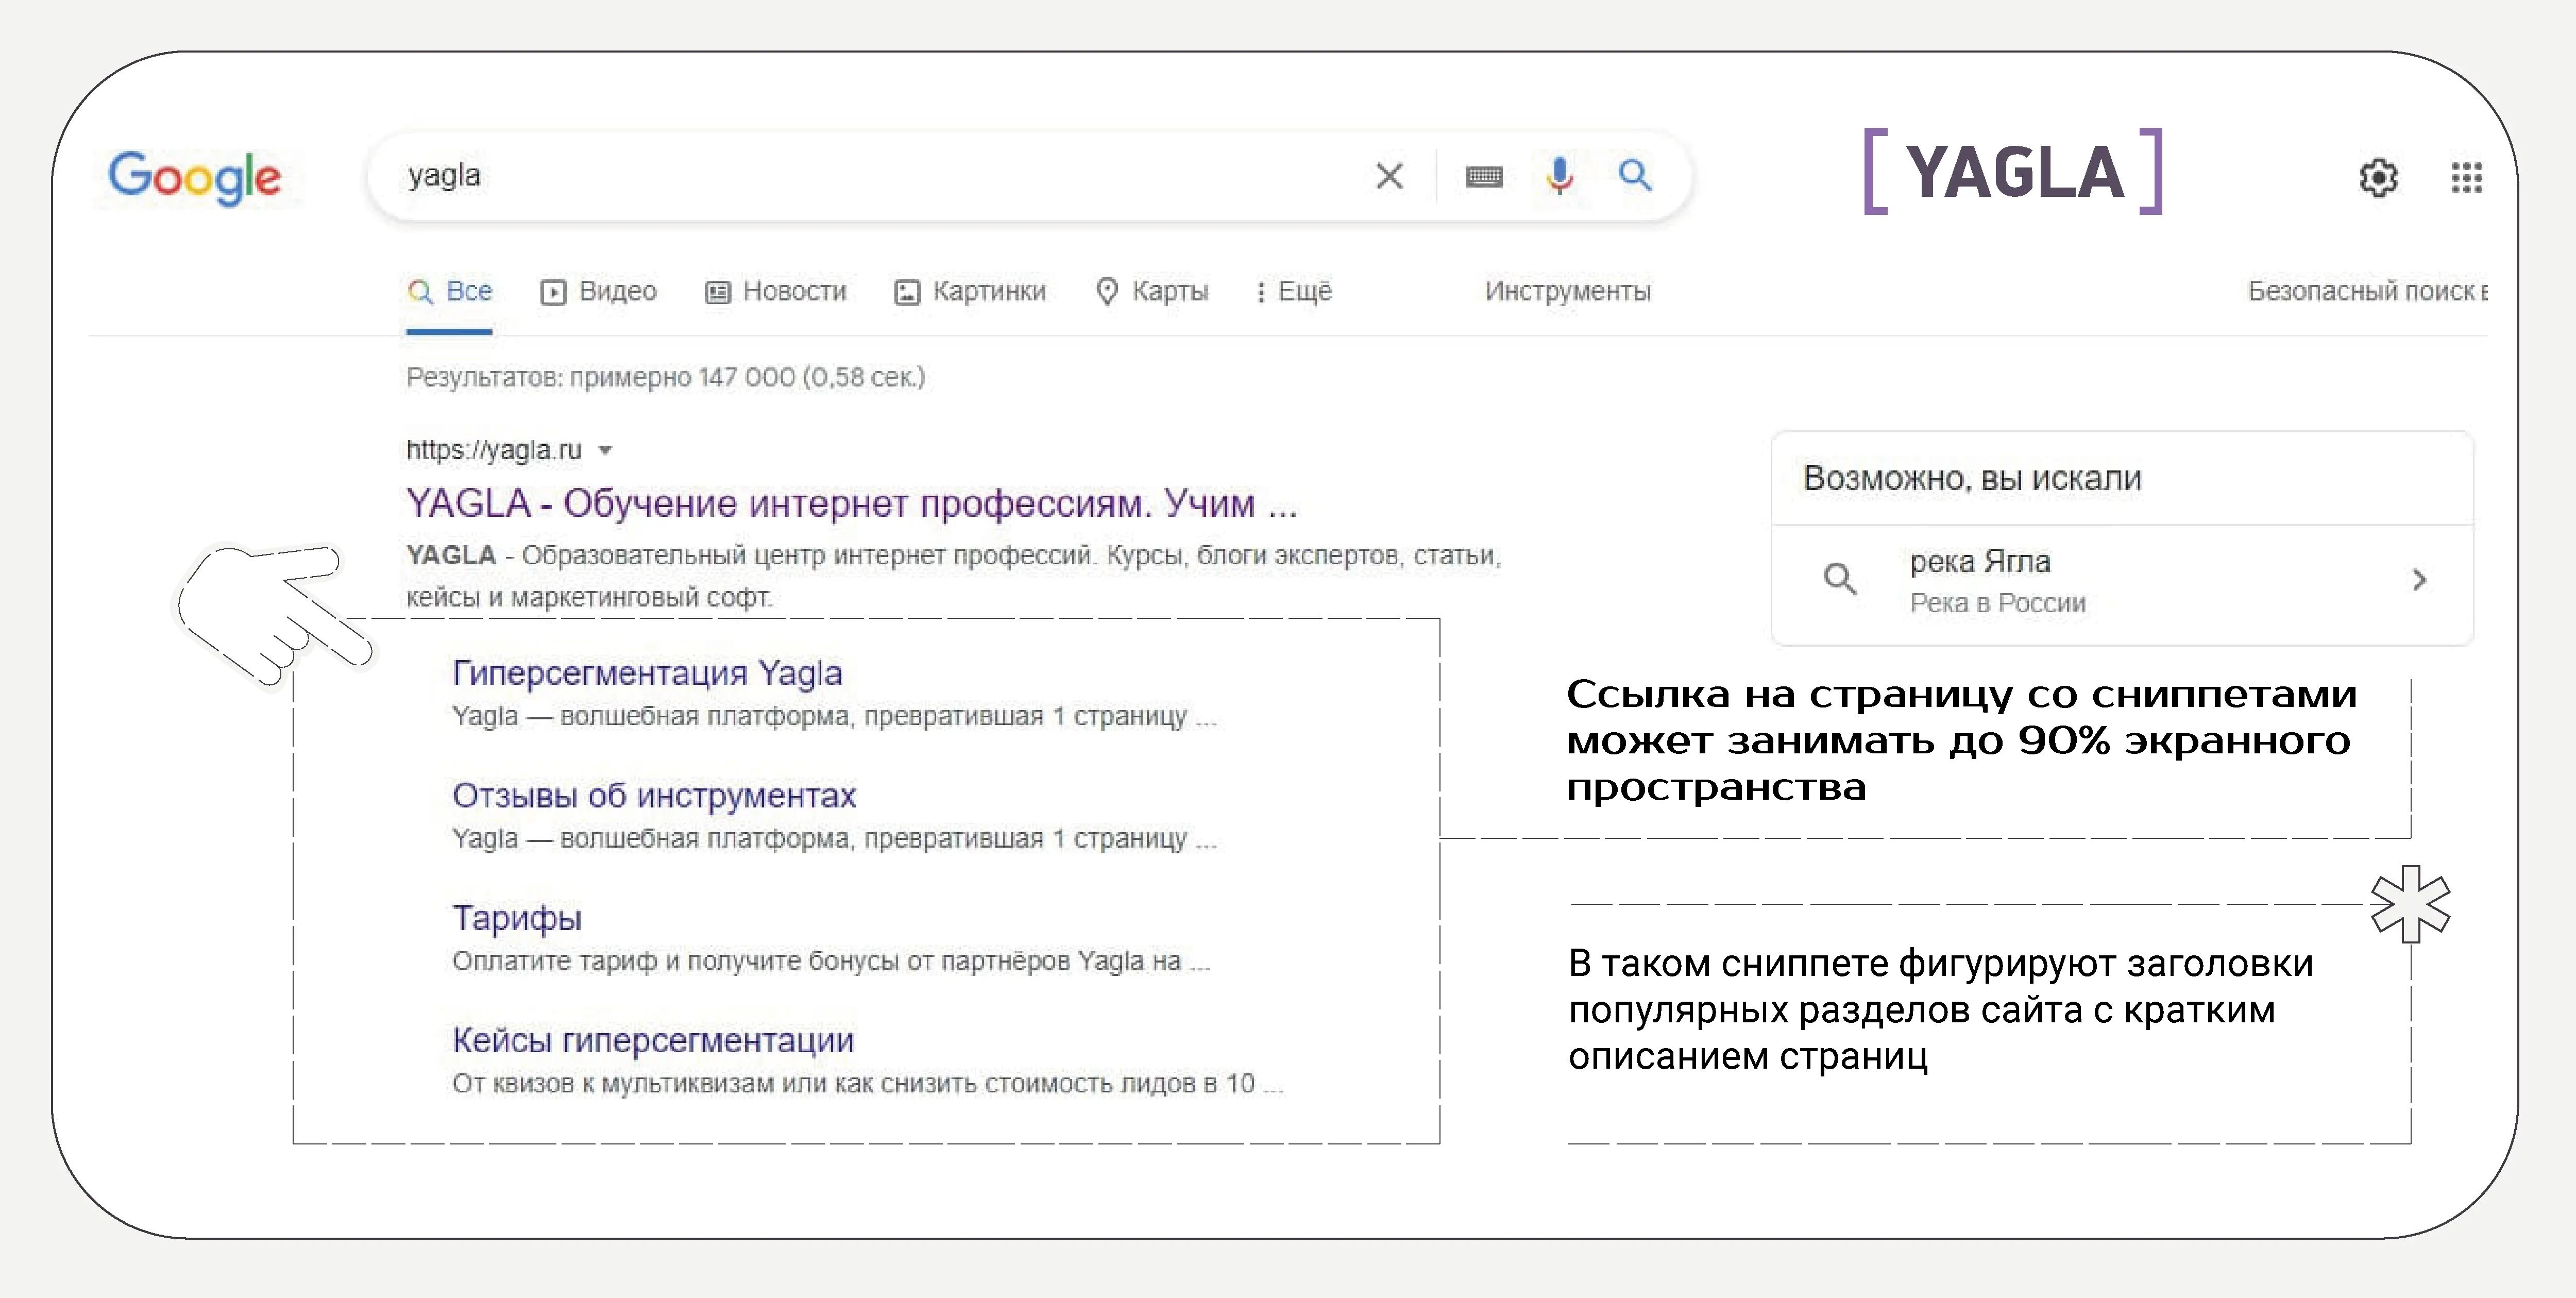
Task: Switch to the Картинки tab
Action: pyautogui.click(x=969, y=291)
